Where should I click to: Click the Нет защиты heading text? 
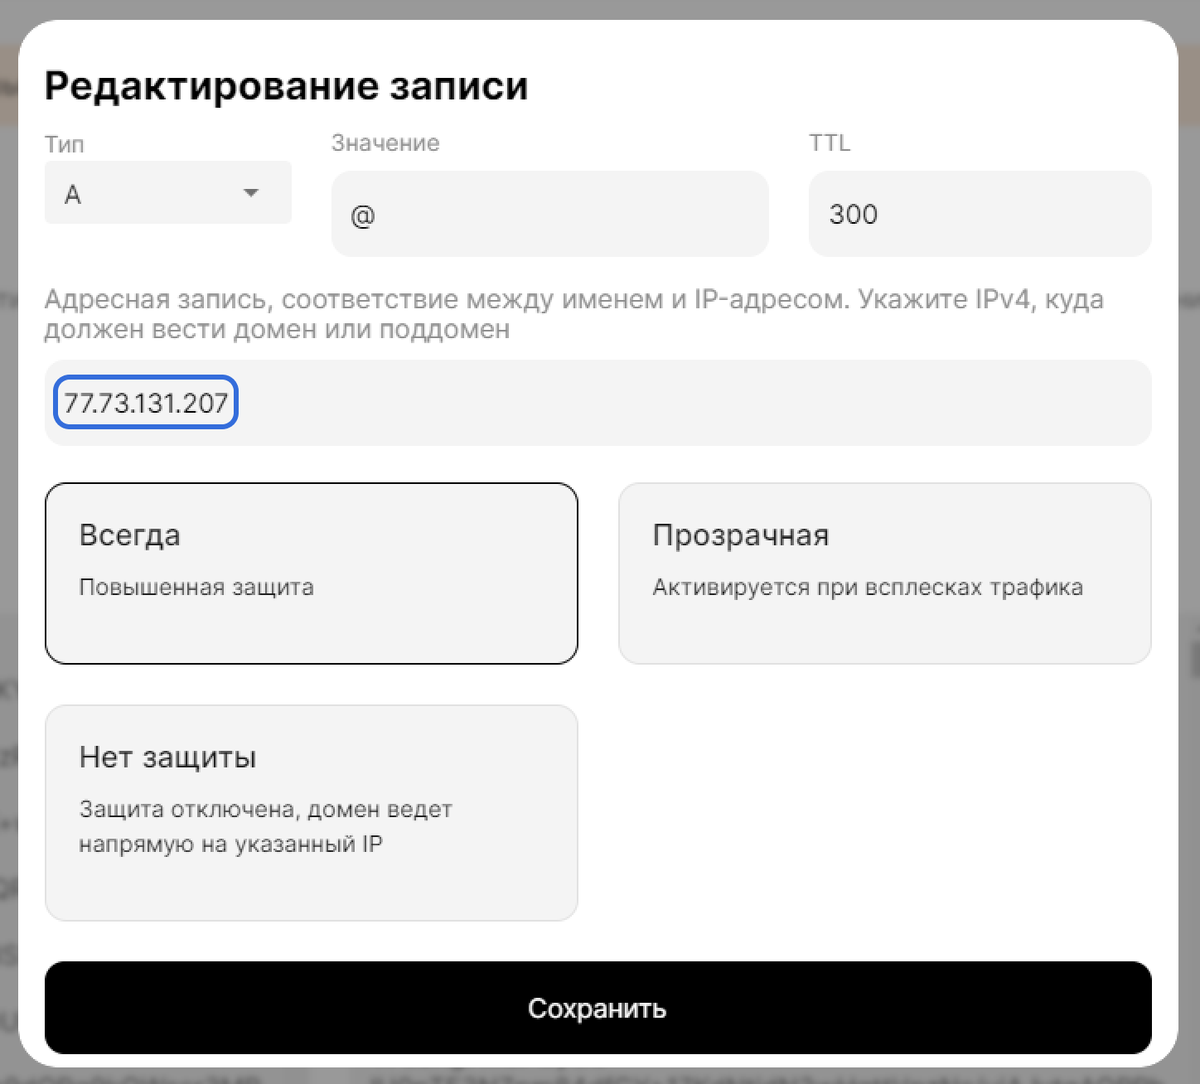click(x=167, y=757)
